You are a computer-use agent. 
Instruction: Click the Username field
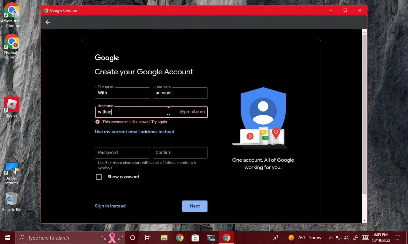pos(151,112)
